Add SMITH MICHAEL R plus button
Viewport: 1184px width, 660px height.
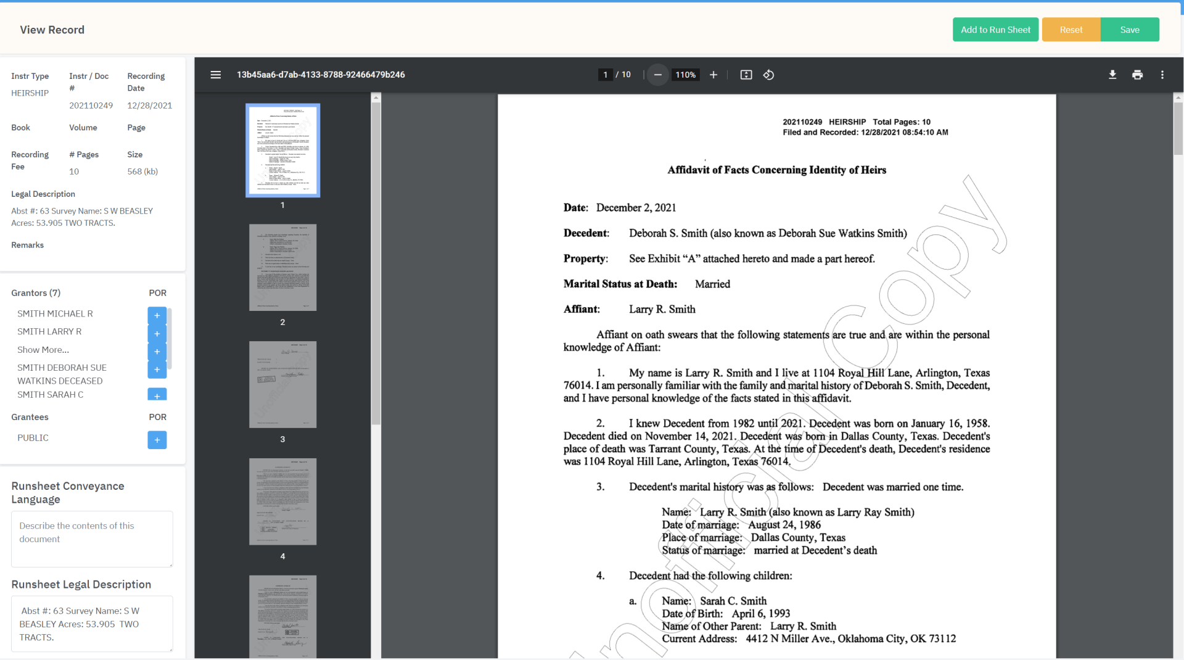coord(157,315)
